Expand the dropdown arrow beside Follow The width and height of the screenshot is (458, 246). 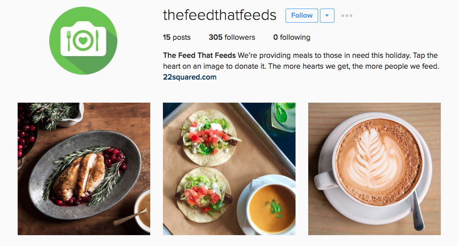(327, 15)
